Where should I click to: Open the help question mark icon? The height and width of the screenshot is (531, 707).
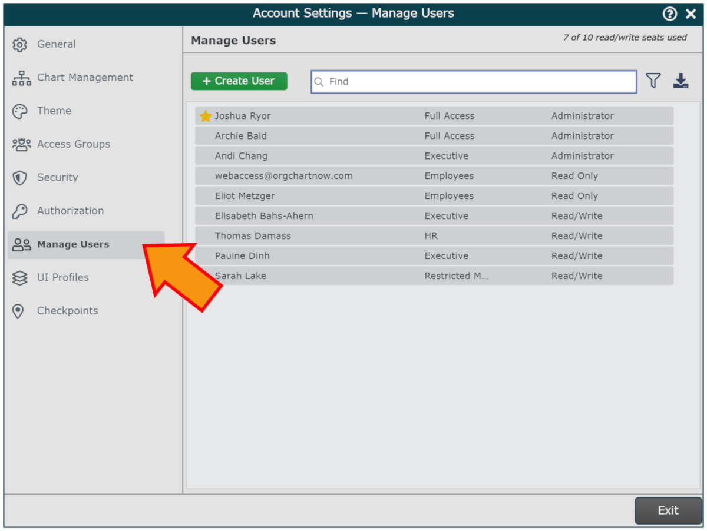669,14
